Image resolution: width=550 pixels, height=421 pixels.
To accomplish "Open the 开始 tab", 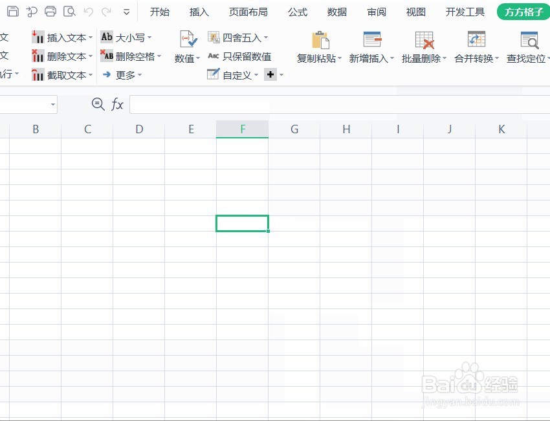I will point(160,12).
